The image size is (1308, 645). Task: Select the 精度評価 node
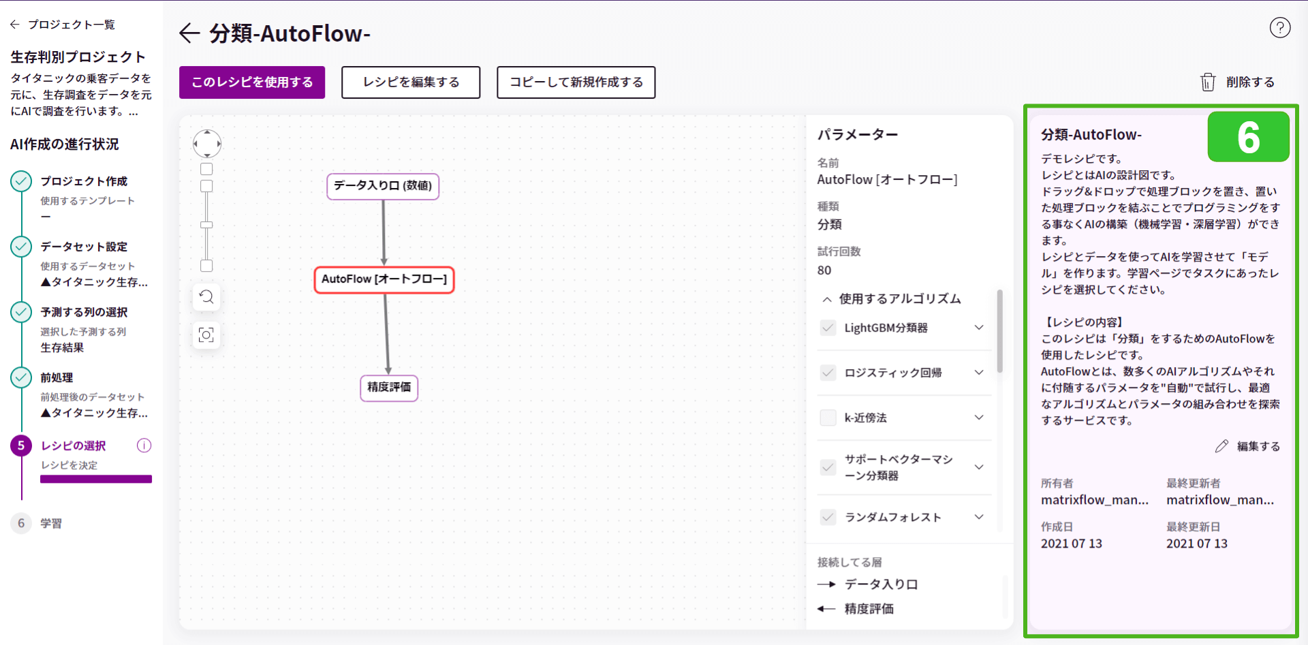[389, 388]
